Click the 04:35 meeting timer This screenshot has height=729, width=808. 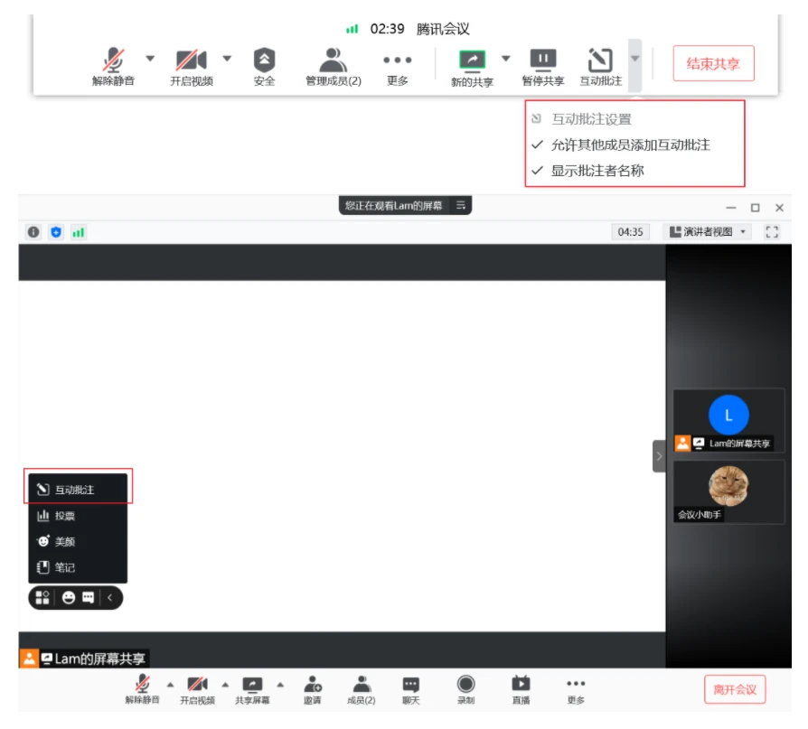pyautogui.click(x=630, y=232)
